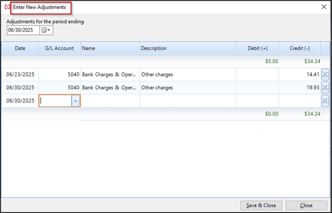The image size is (332, 213).
Task: Select the 14.41 credit amount
Action: pyautogui.click(x=299, y=74)
